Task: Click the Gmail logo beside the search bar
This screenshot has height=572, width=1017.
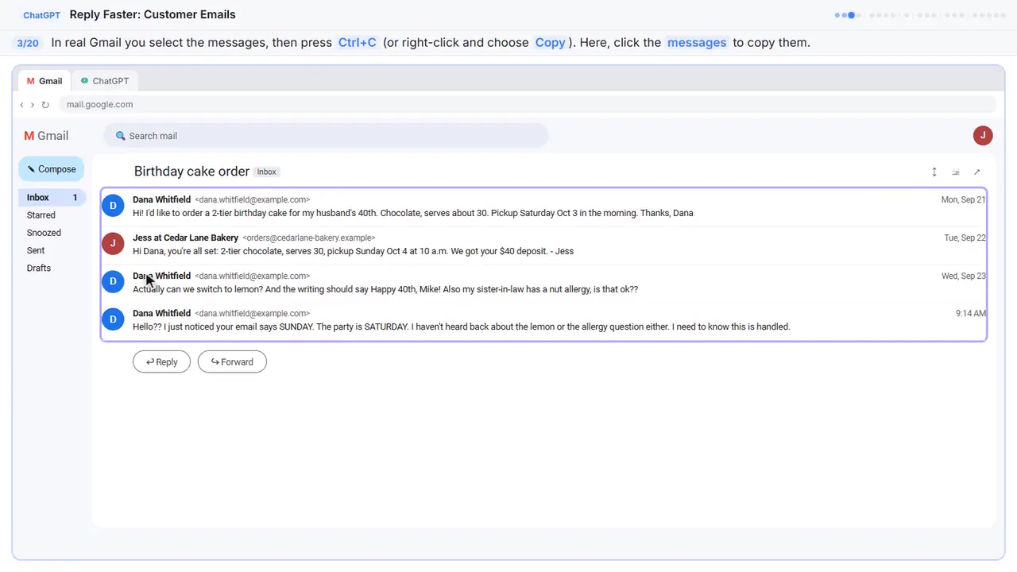Action: pos(46,136)
